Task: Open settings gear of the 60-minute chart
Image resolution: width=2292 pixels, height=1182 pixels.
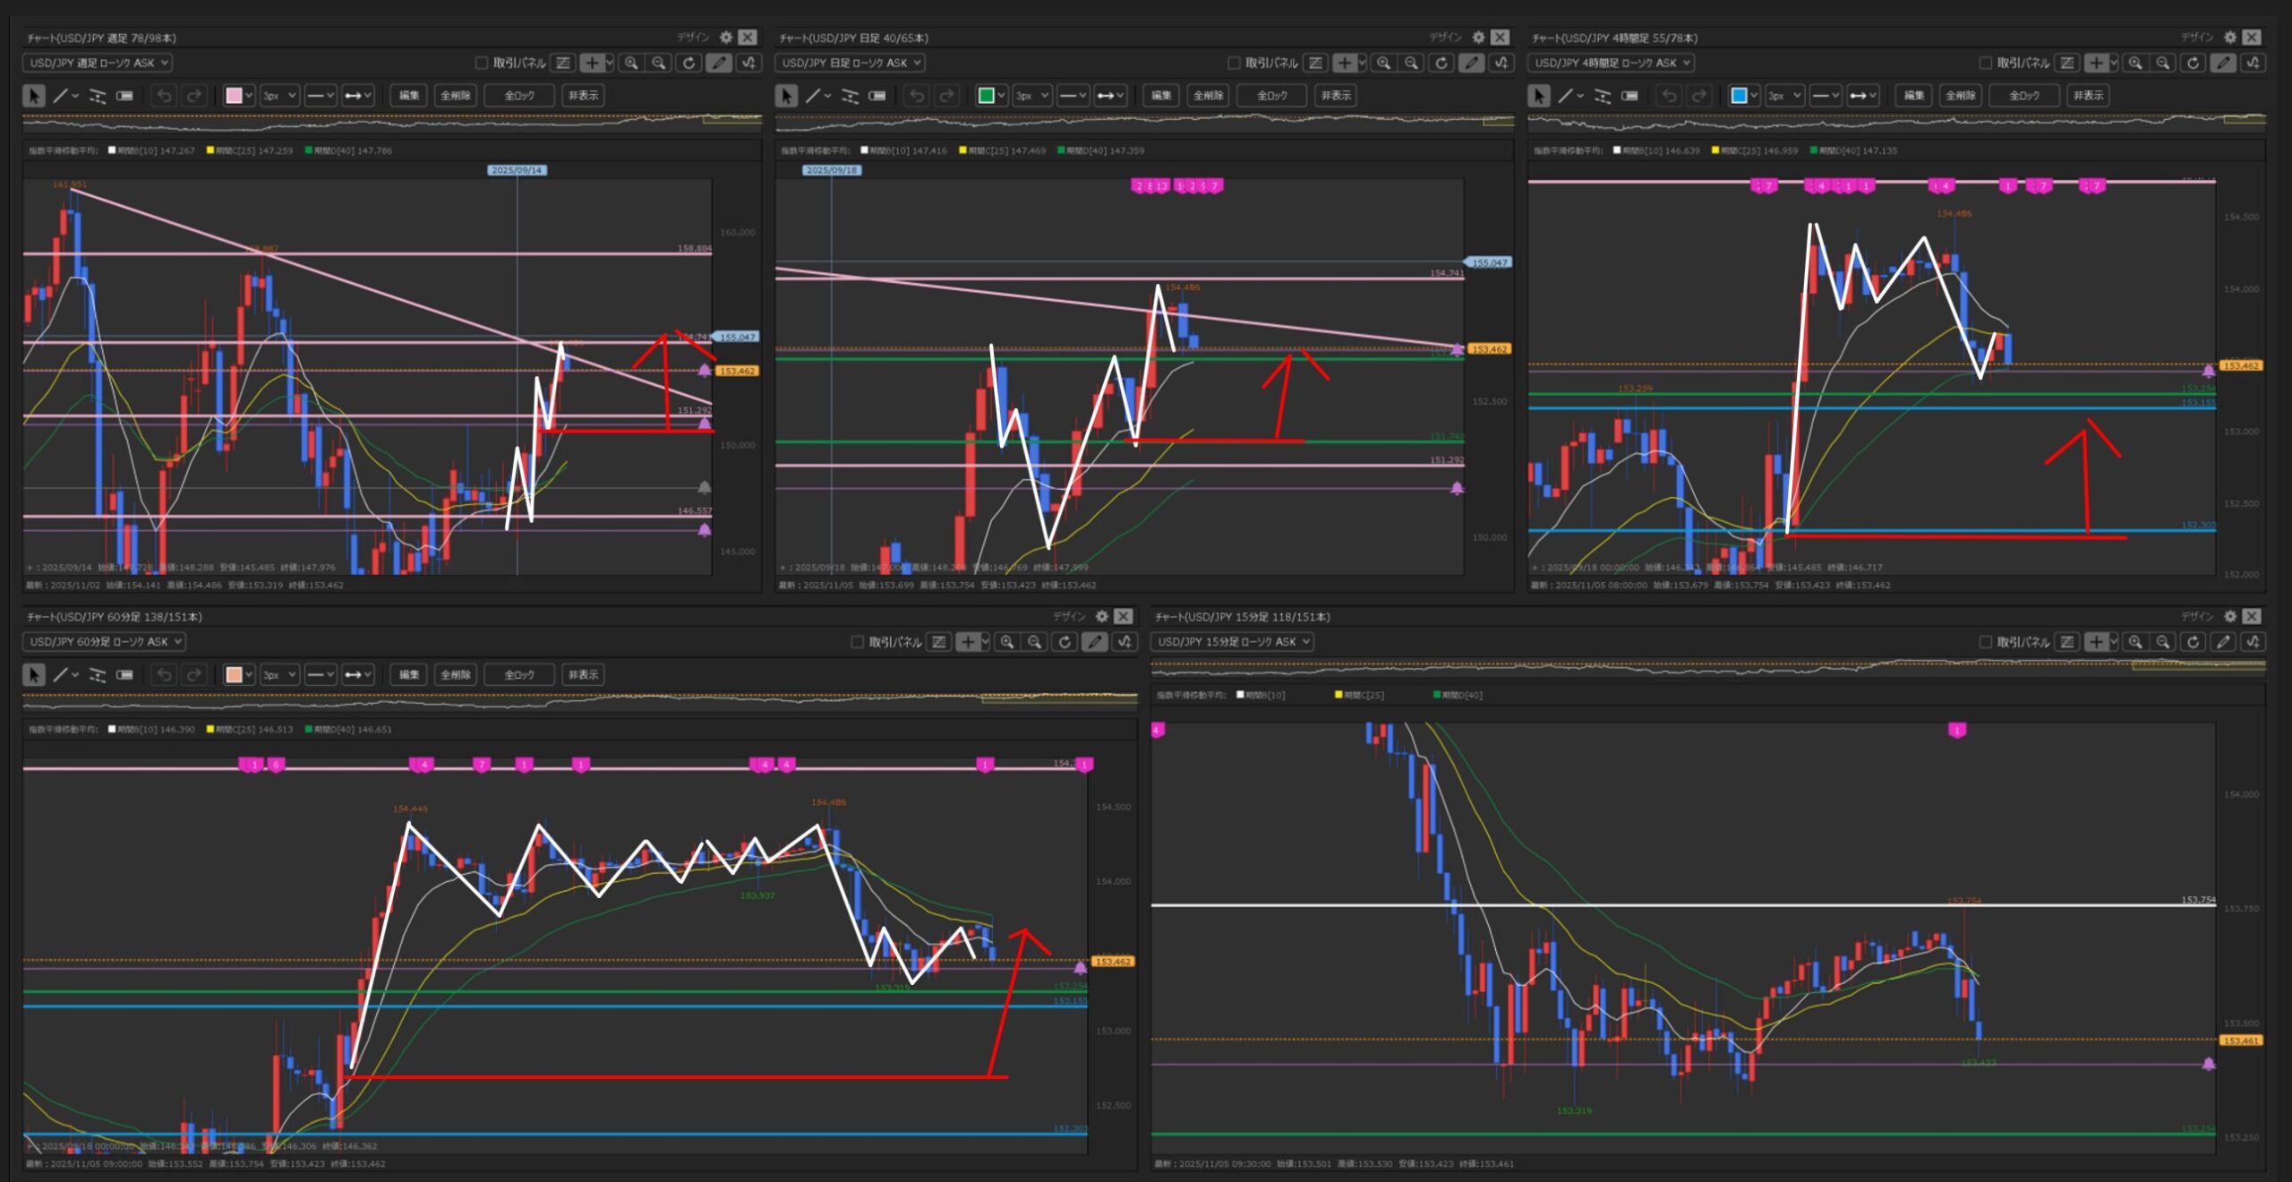Action: 1102,616
